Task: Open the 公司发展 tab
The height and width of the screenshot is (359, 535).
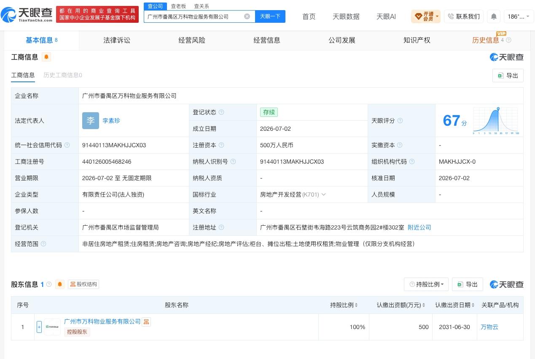Action: (342, 40)
